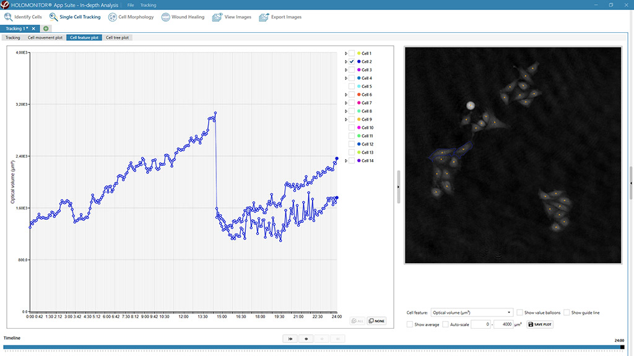The image size is (634, 356).
Task: Open the View Images tool
Action: click(232, 17)
